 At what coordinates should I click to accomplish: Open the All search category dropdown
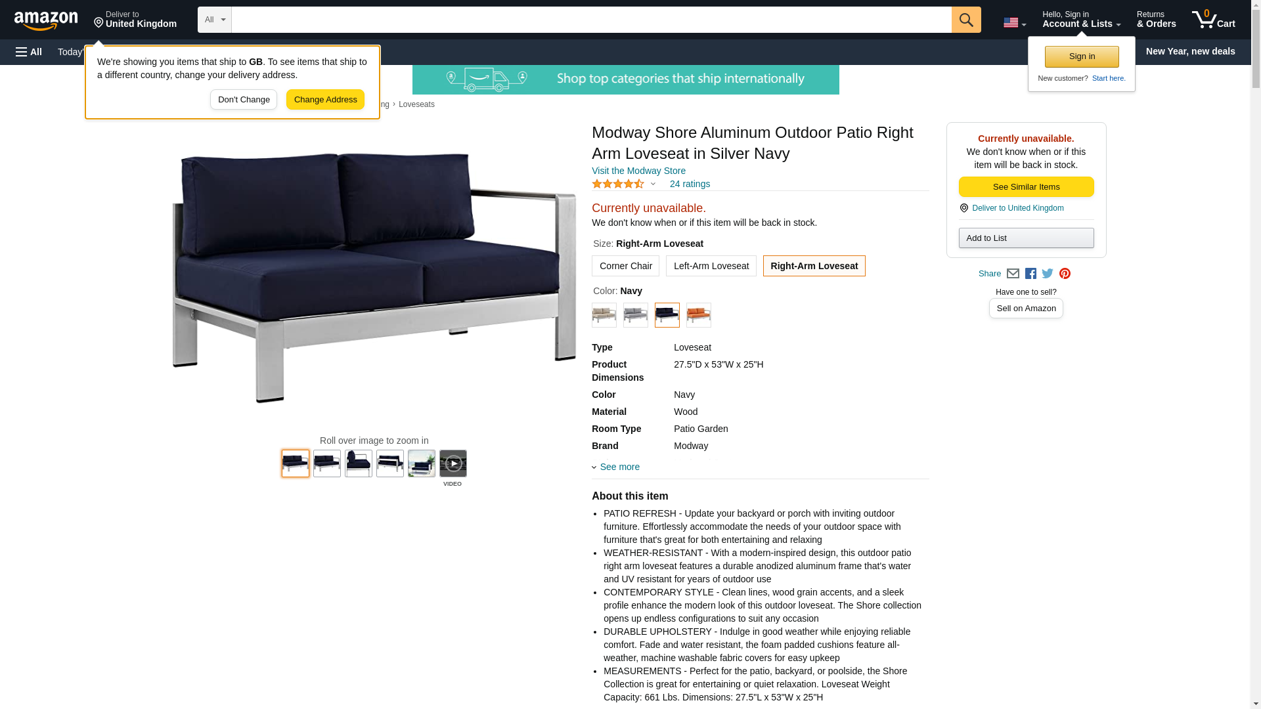tap(214, 20)
